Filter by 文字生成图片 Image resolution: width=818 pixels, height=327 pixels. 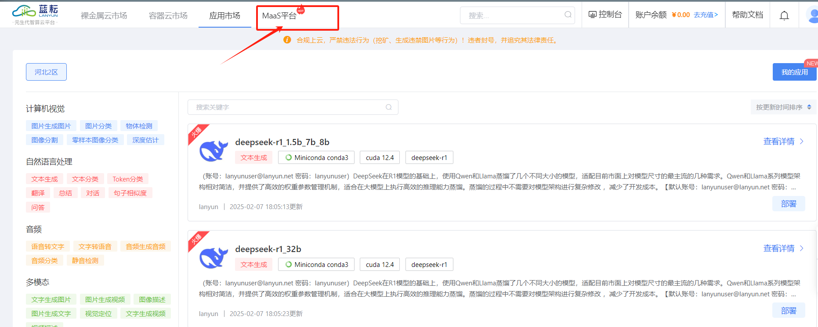click(x=51, y=299)
